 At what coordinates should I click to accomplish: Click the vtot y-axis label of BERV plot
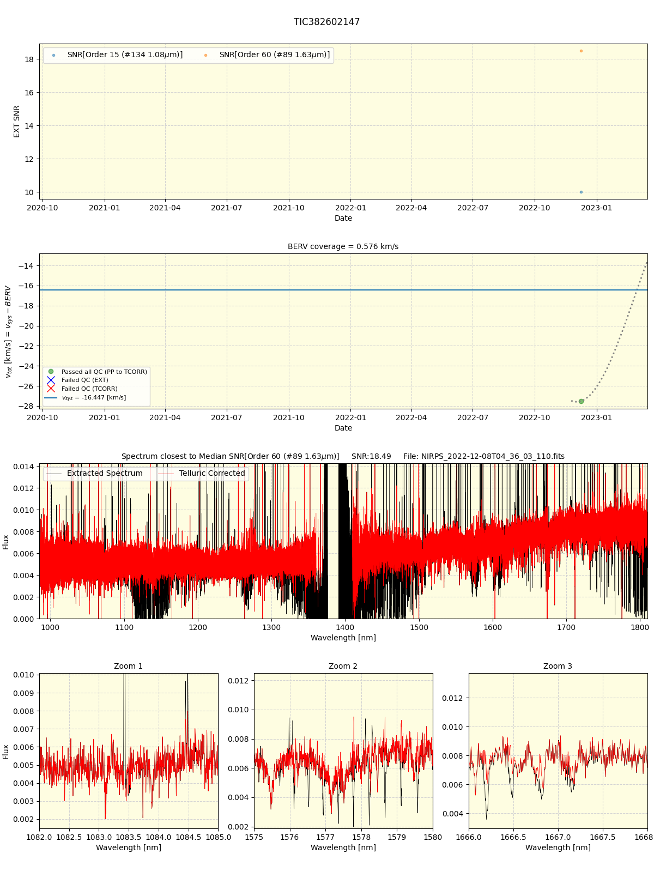pos(8,331)
